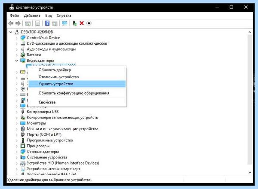The image size is (258, 189).
Task: Expand Контроллеры запоминающих устройств category
Action: pyautogui.click(x=17, y=118)
